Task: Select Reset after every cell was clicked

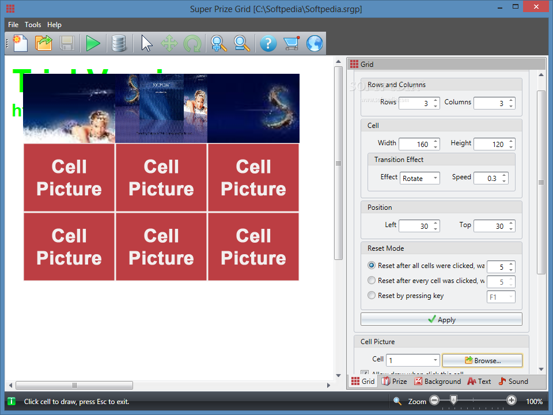Action: tap(372, 280)
